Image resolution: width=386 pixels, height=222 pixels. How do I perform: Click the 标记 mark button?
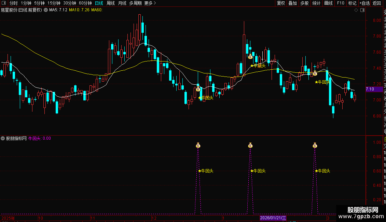click(352, 3)
